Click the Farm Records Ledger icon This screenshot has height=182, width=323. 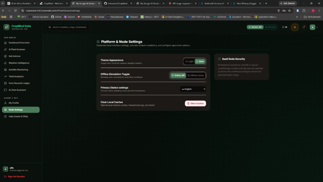pyautogui.click(x=5, y=83)
